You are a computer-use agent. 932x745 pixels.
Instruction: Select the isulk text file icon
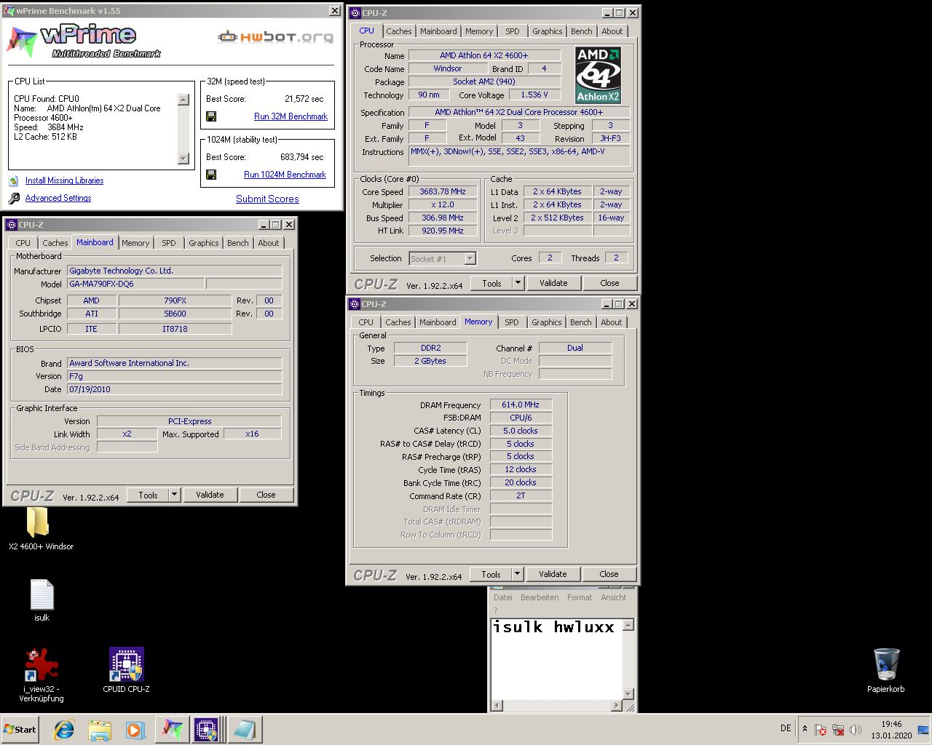pyautogui.click(x=42, y=594)
